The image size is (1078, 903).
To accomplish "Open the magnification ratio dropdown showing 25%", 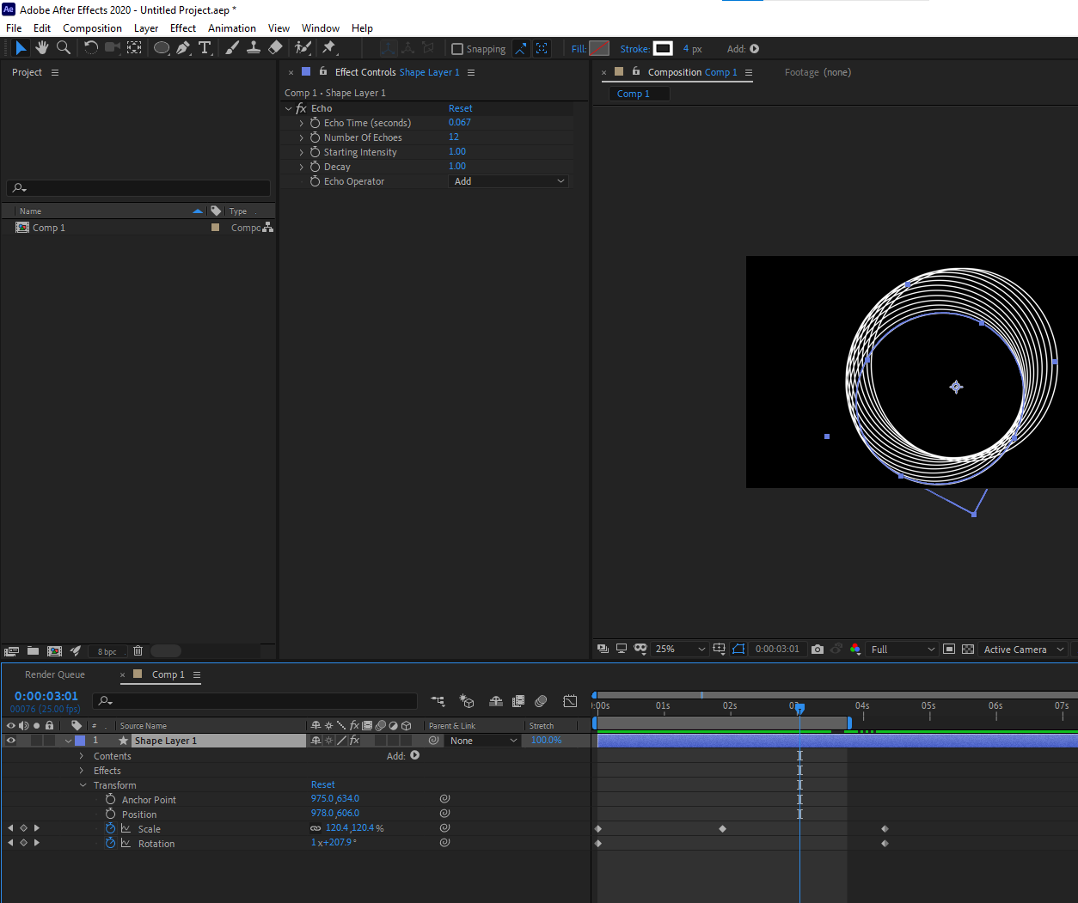I will [x=679, y=649].
